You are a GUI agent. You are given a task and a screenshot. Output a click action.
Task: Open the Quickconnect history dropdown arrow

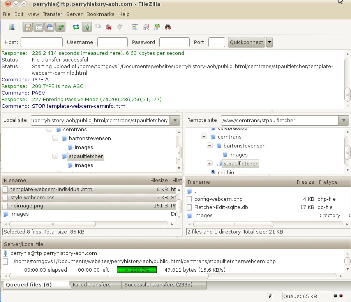(x=269, y=42)
